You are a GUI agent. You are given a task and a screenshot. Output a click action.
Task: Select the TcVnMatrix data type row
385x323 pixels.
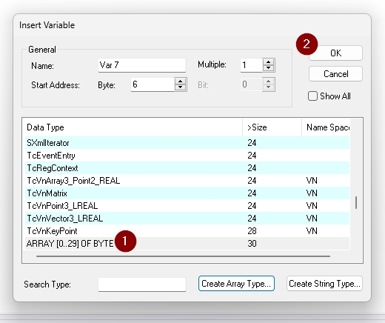(x=187, y=193)
